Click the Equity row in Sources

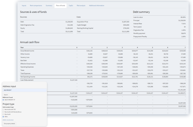[x=46, y=28]
